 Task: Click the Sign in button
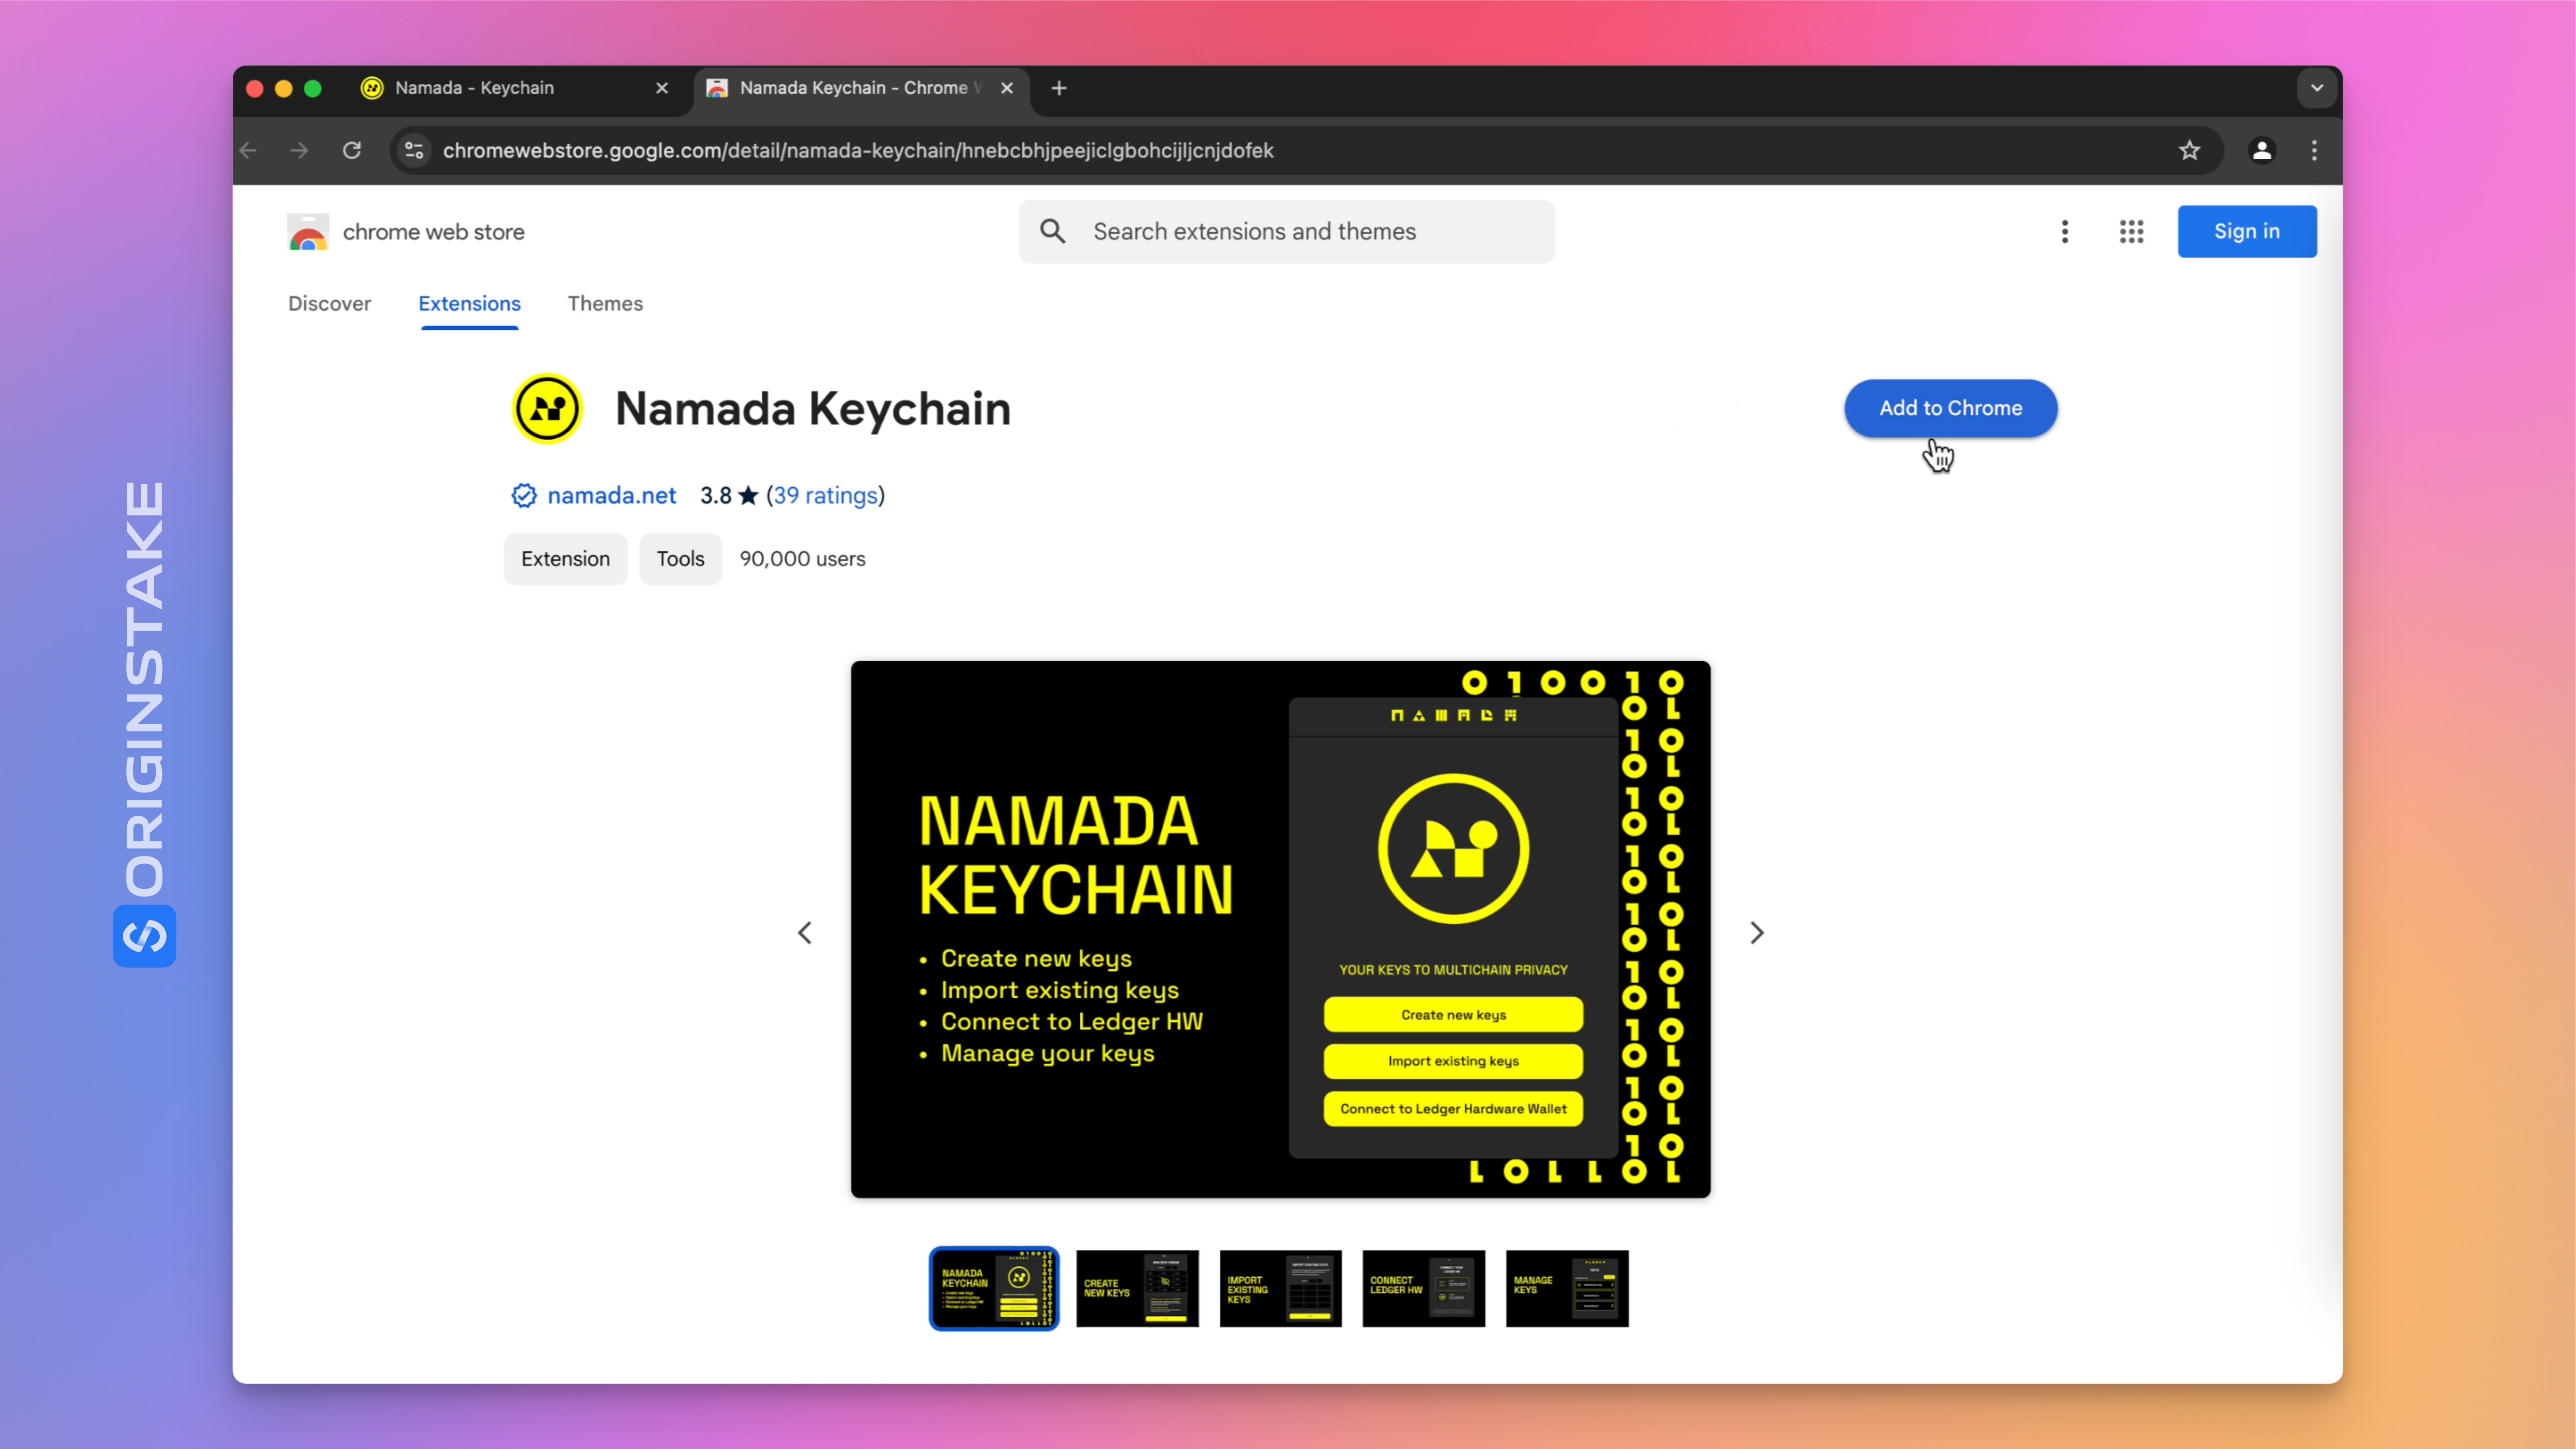click(x=2247, y=232)
